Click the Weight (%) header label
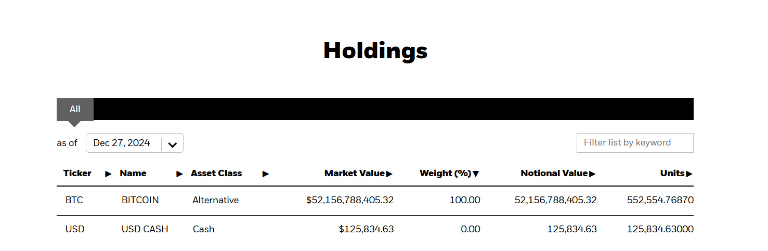768x251 pixels. [445, 174]
